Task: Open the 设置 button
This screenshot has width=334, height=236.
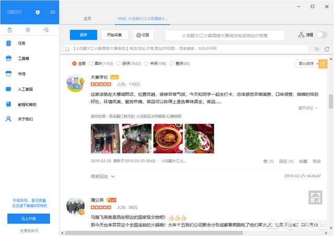Action: point(142,35)
